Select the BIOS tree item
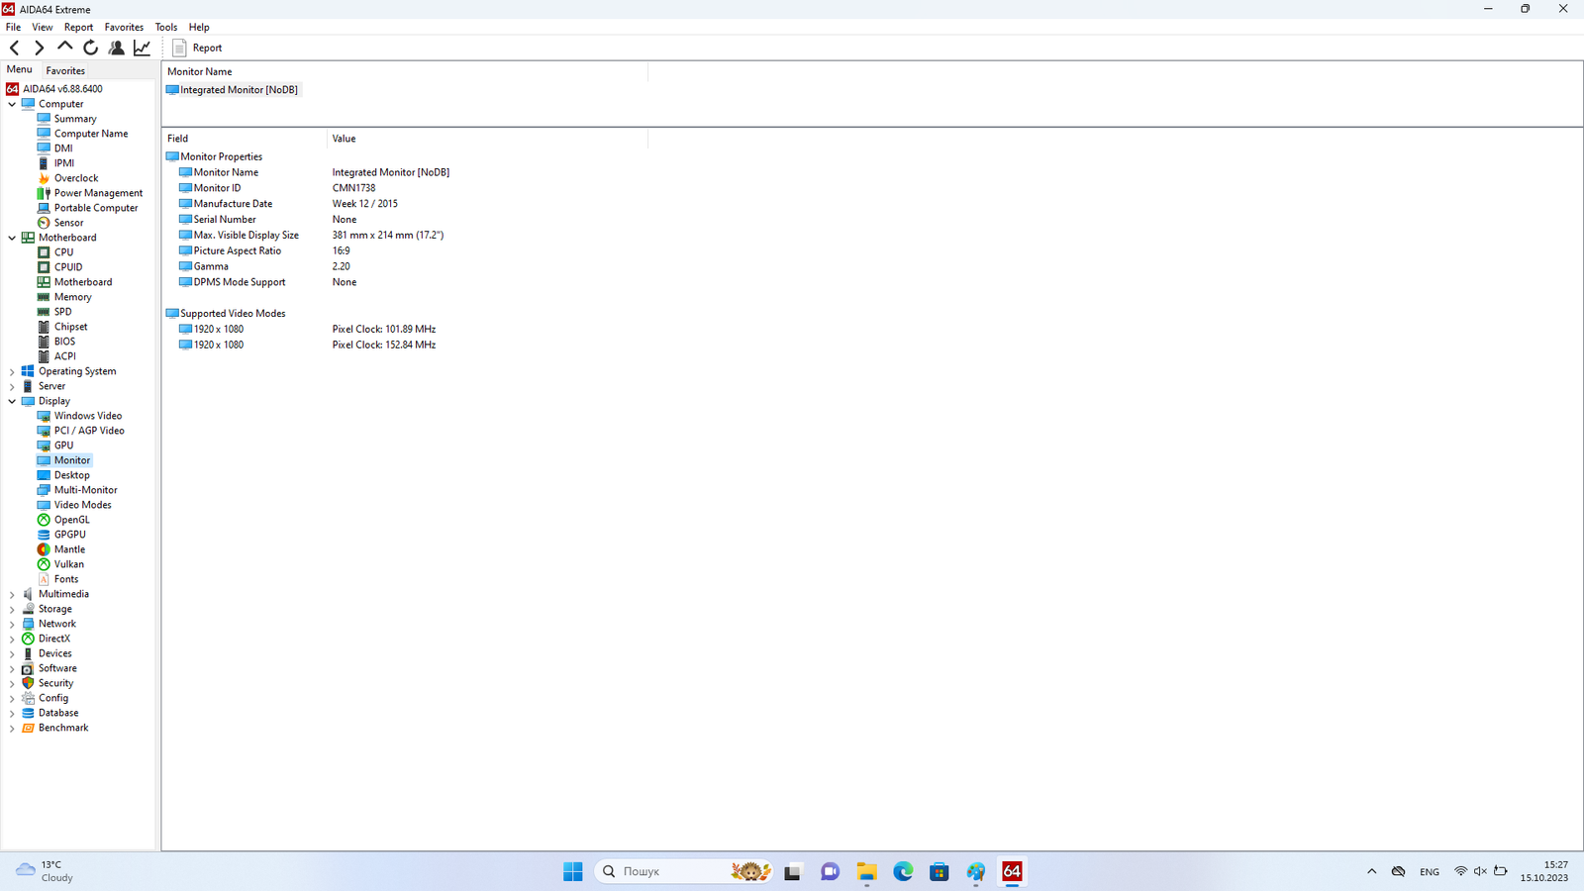The height and width of the screenshot is (891, 1584). [56, 342]
